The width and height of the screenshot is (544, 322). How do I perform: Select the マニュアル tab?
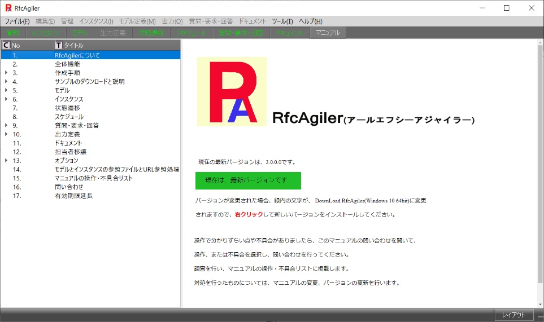[x=328, y=33]
